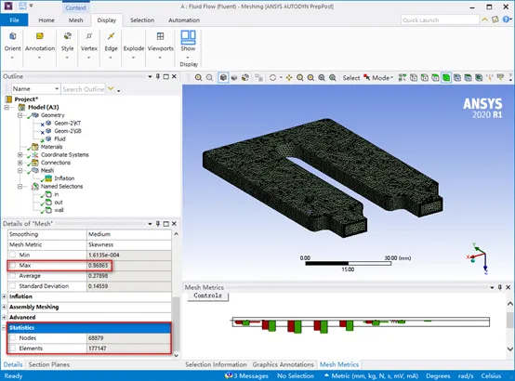Expand the Connections tree node
The width and height of the screenshot is (515, 381).
pos(20,163)
